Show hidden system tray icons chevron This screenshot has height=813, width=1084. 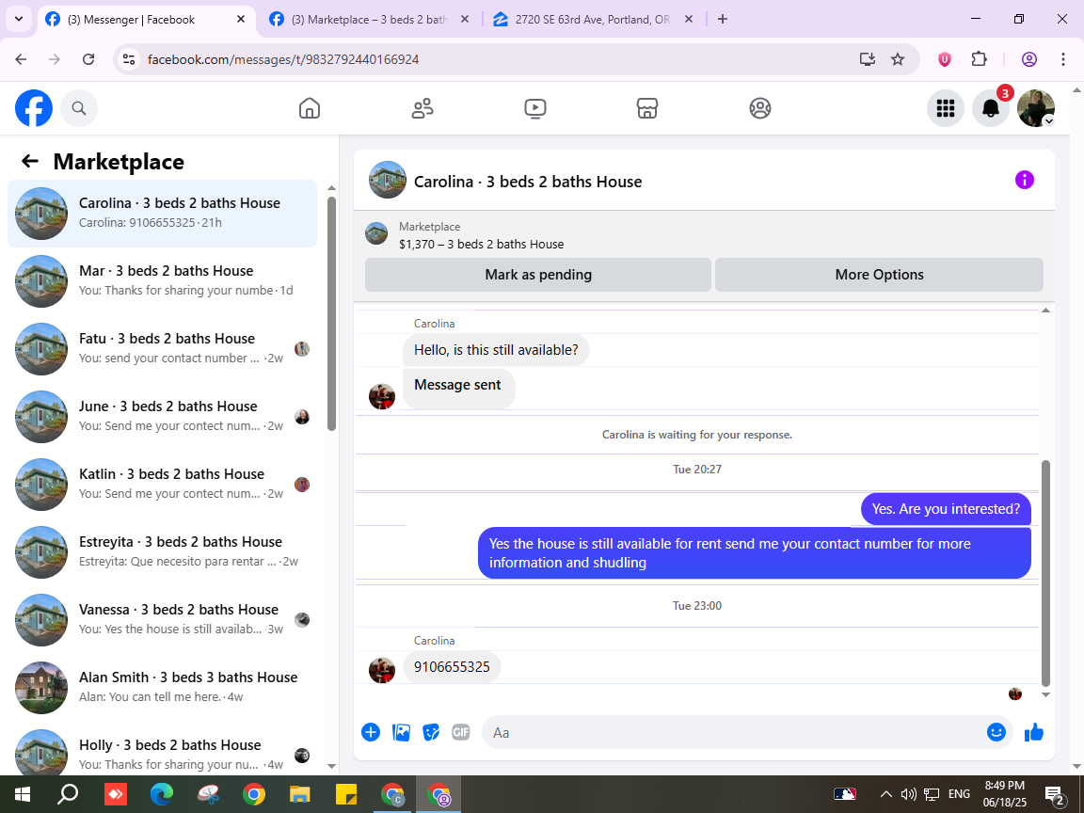[885, 793]
